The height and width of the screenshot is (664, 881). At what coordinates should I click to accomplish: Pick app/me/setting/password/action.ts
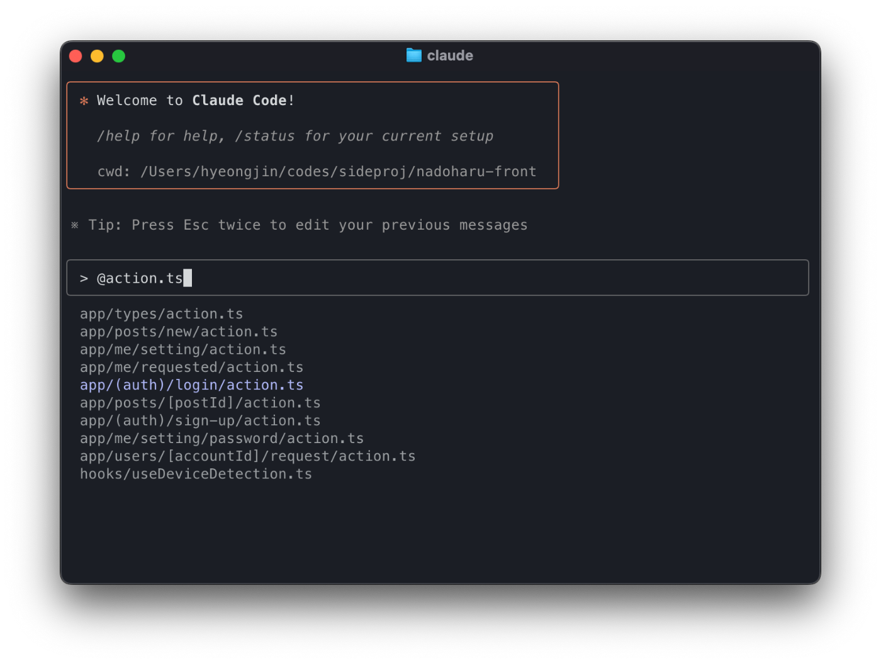(x=222, y=438)
